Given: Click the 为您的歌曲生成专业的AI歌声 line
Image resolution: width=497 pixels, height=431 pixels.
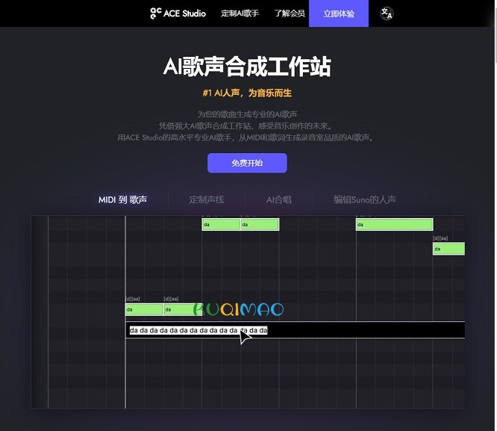Looking at the screenshot, I should (x=247, y=114).
